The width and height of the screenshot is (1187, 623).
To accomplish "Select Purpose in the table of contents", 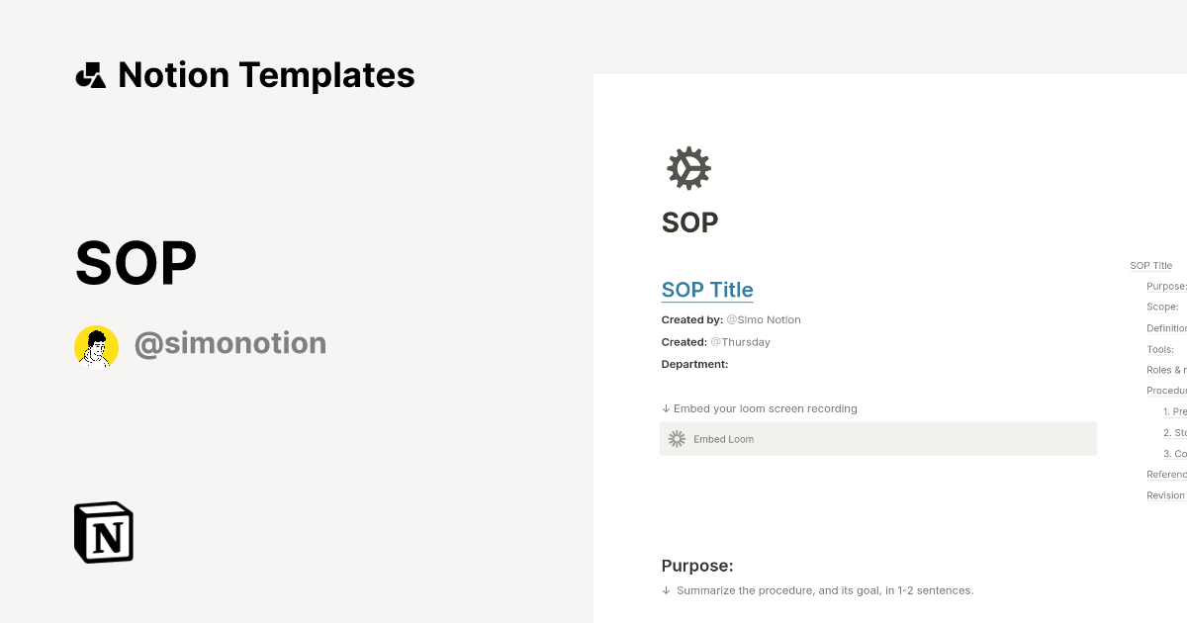I will tap(1165, 286).
